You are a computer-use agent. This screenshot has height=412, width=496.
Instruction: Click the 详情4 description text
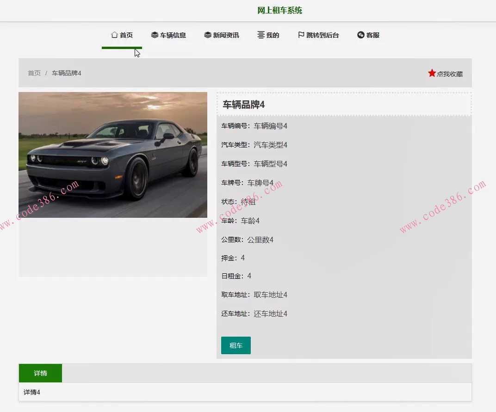point(31,392)
